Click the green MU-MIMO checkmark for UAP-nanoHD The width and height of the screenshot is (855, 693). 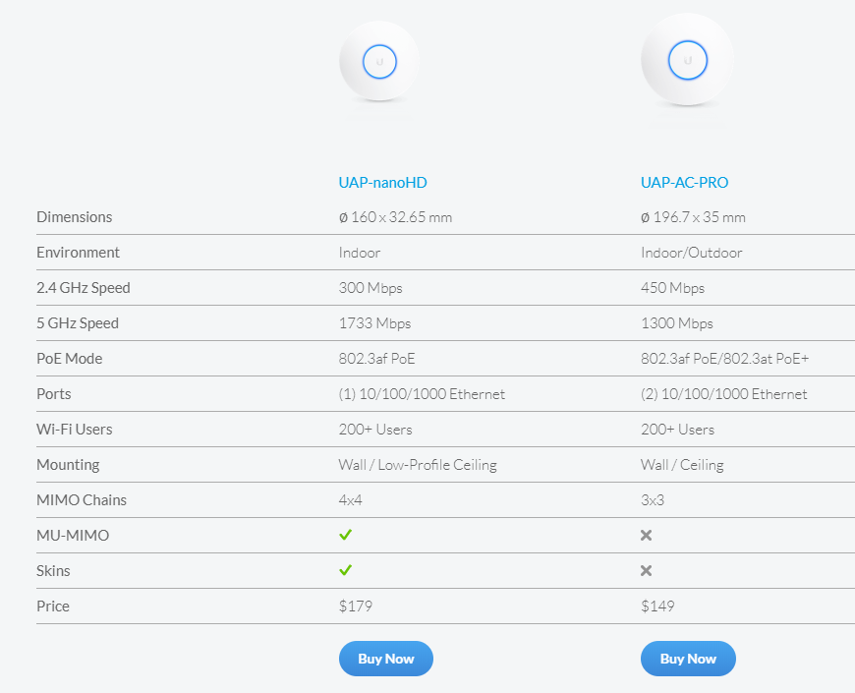[x=346, y=535]
